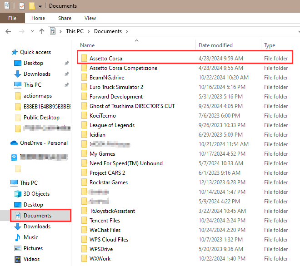Select Need For Speed(TM) Unbound folder

point(126,163)
